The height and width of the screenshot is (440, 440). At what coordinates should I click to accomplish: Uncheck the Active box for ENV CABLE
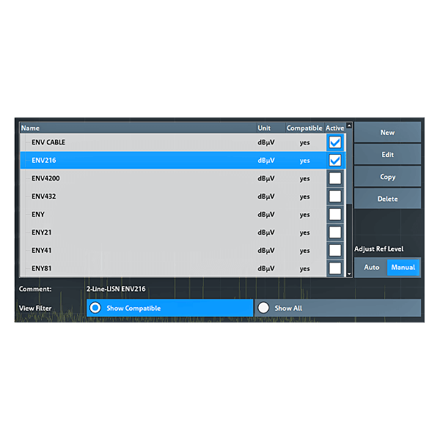tap(335, 142)
